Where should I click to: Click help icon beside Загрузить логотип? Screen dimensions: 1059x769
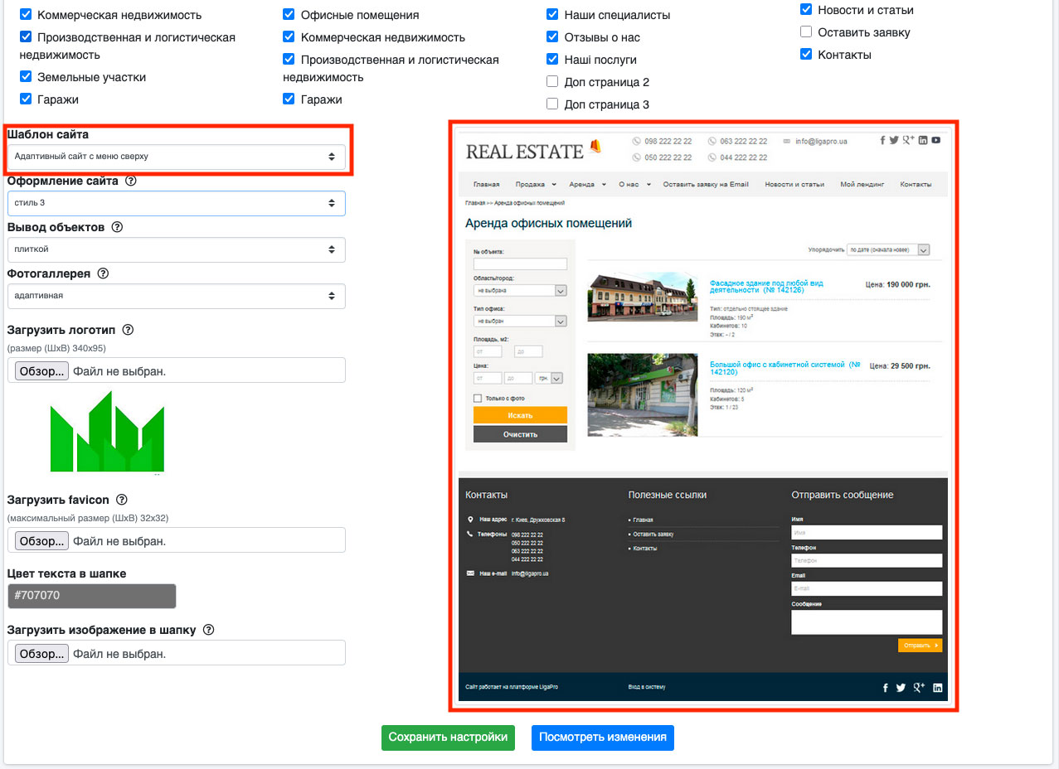coord(128,330)
